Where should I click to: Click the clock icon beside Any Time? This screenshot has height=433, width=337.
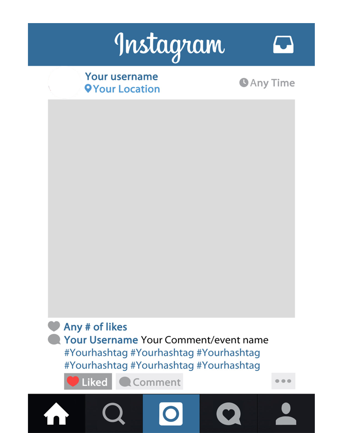[x=244, y=82]
